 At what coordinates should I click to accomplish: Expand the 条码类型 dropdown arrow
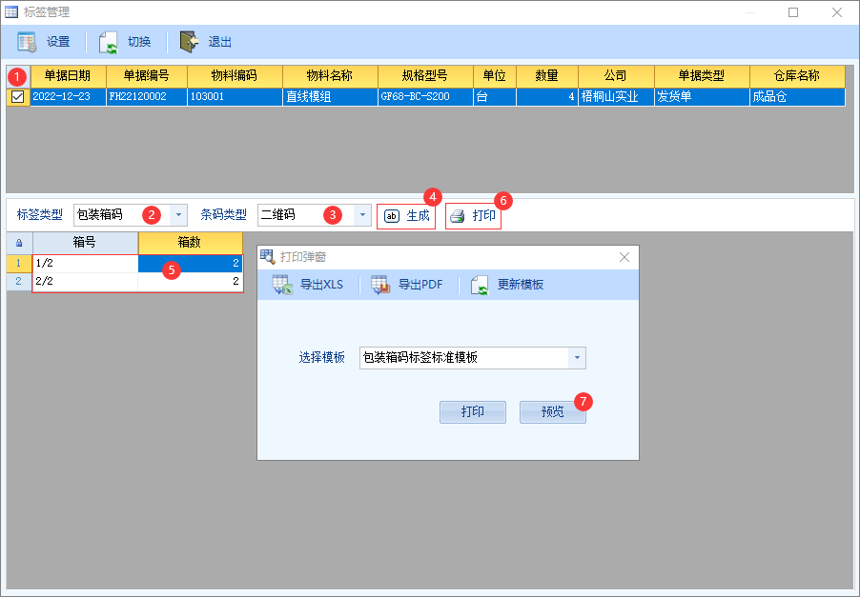362,214
